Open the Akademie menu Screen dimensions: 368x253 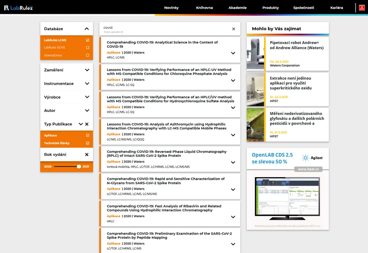click(x=238, y=8)
